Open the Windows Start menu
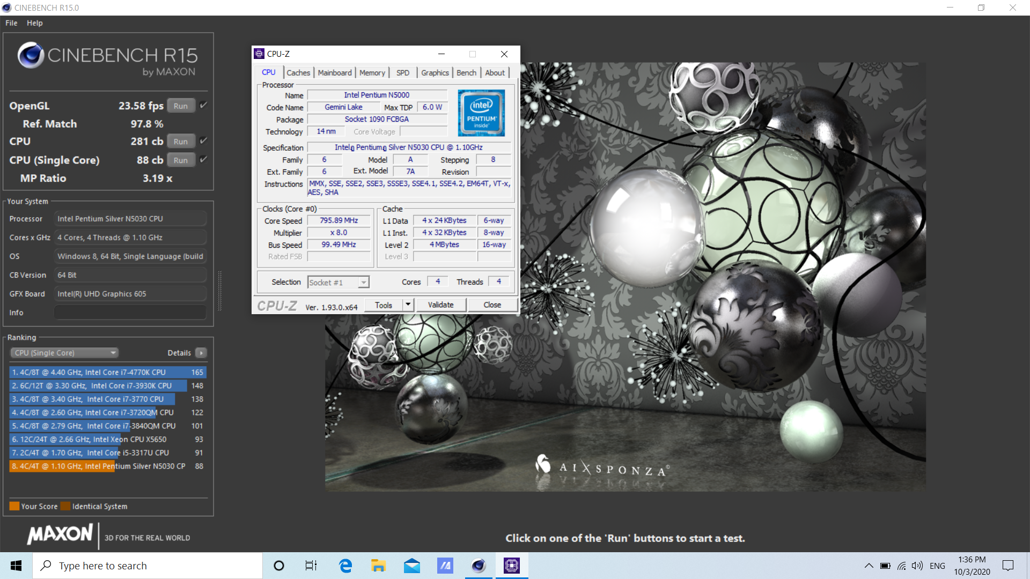The width and height of the screenshot is (1030, 579). 16,566
